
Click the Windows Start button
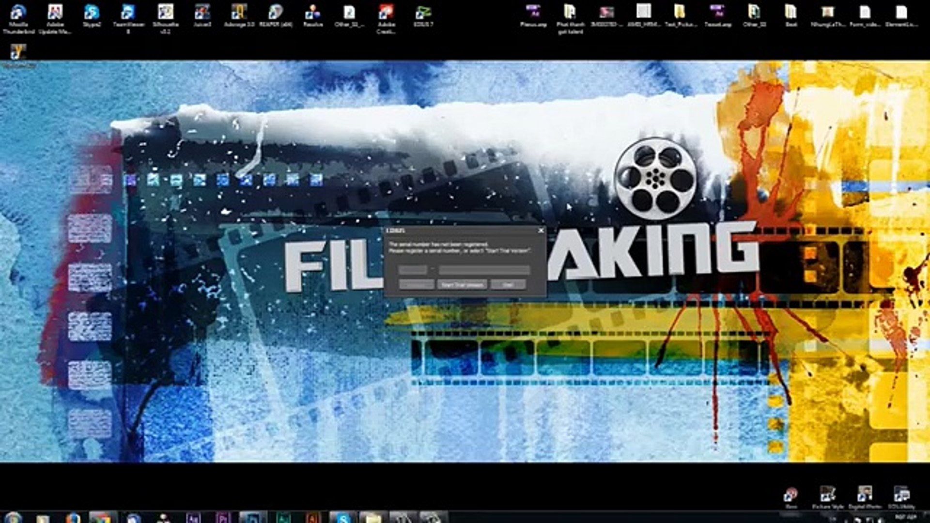pos(13,518)
